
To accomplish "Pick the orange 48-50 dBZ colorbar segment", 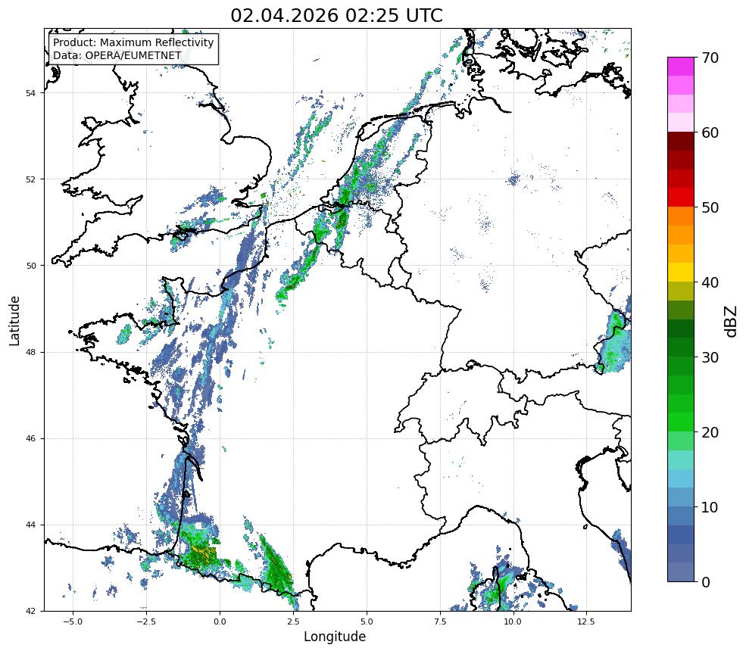I will point(680,216).
